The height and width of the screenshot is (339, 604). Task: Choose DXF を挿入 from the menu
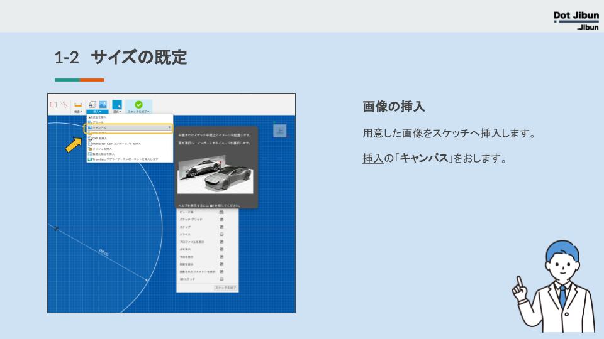pyautogui.click(x=130, y=138)
